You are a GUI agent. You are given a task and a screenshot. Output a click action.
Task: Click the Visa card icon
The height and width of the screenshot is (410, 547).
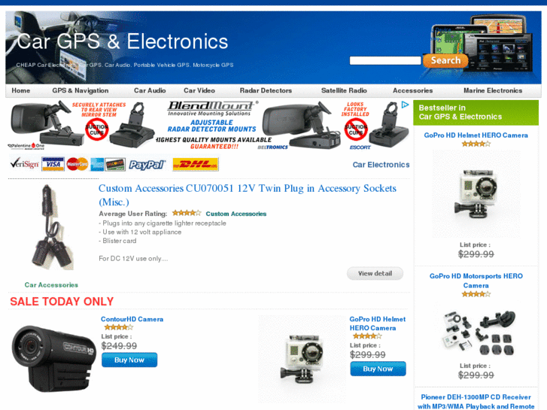(53, 164)
